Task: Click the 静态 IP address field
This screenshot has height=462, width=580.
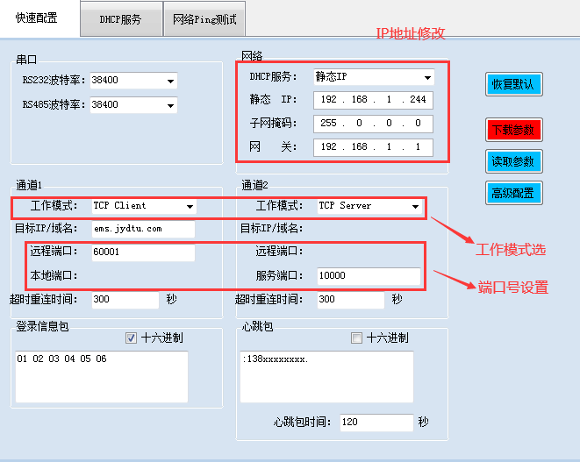Action: [x=372, y=100]
